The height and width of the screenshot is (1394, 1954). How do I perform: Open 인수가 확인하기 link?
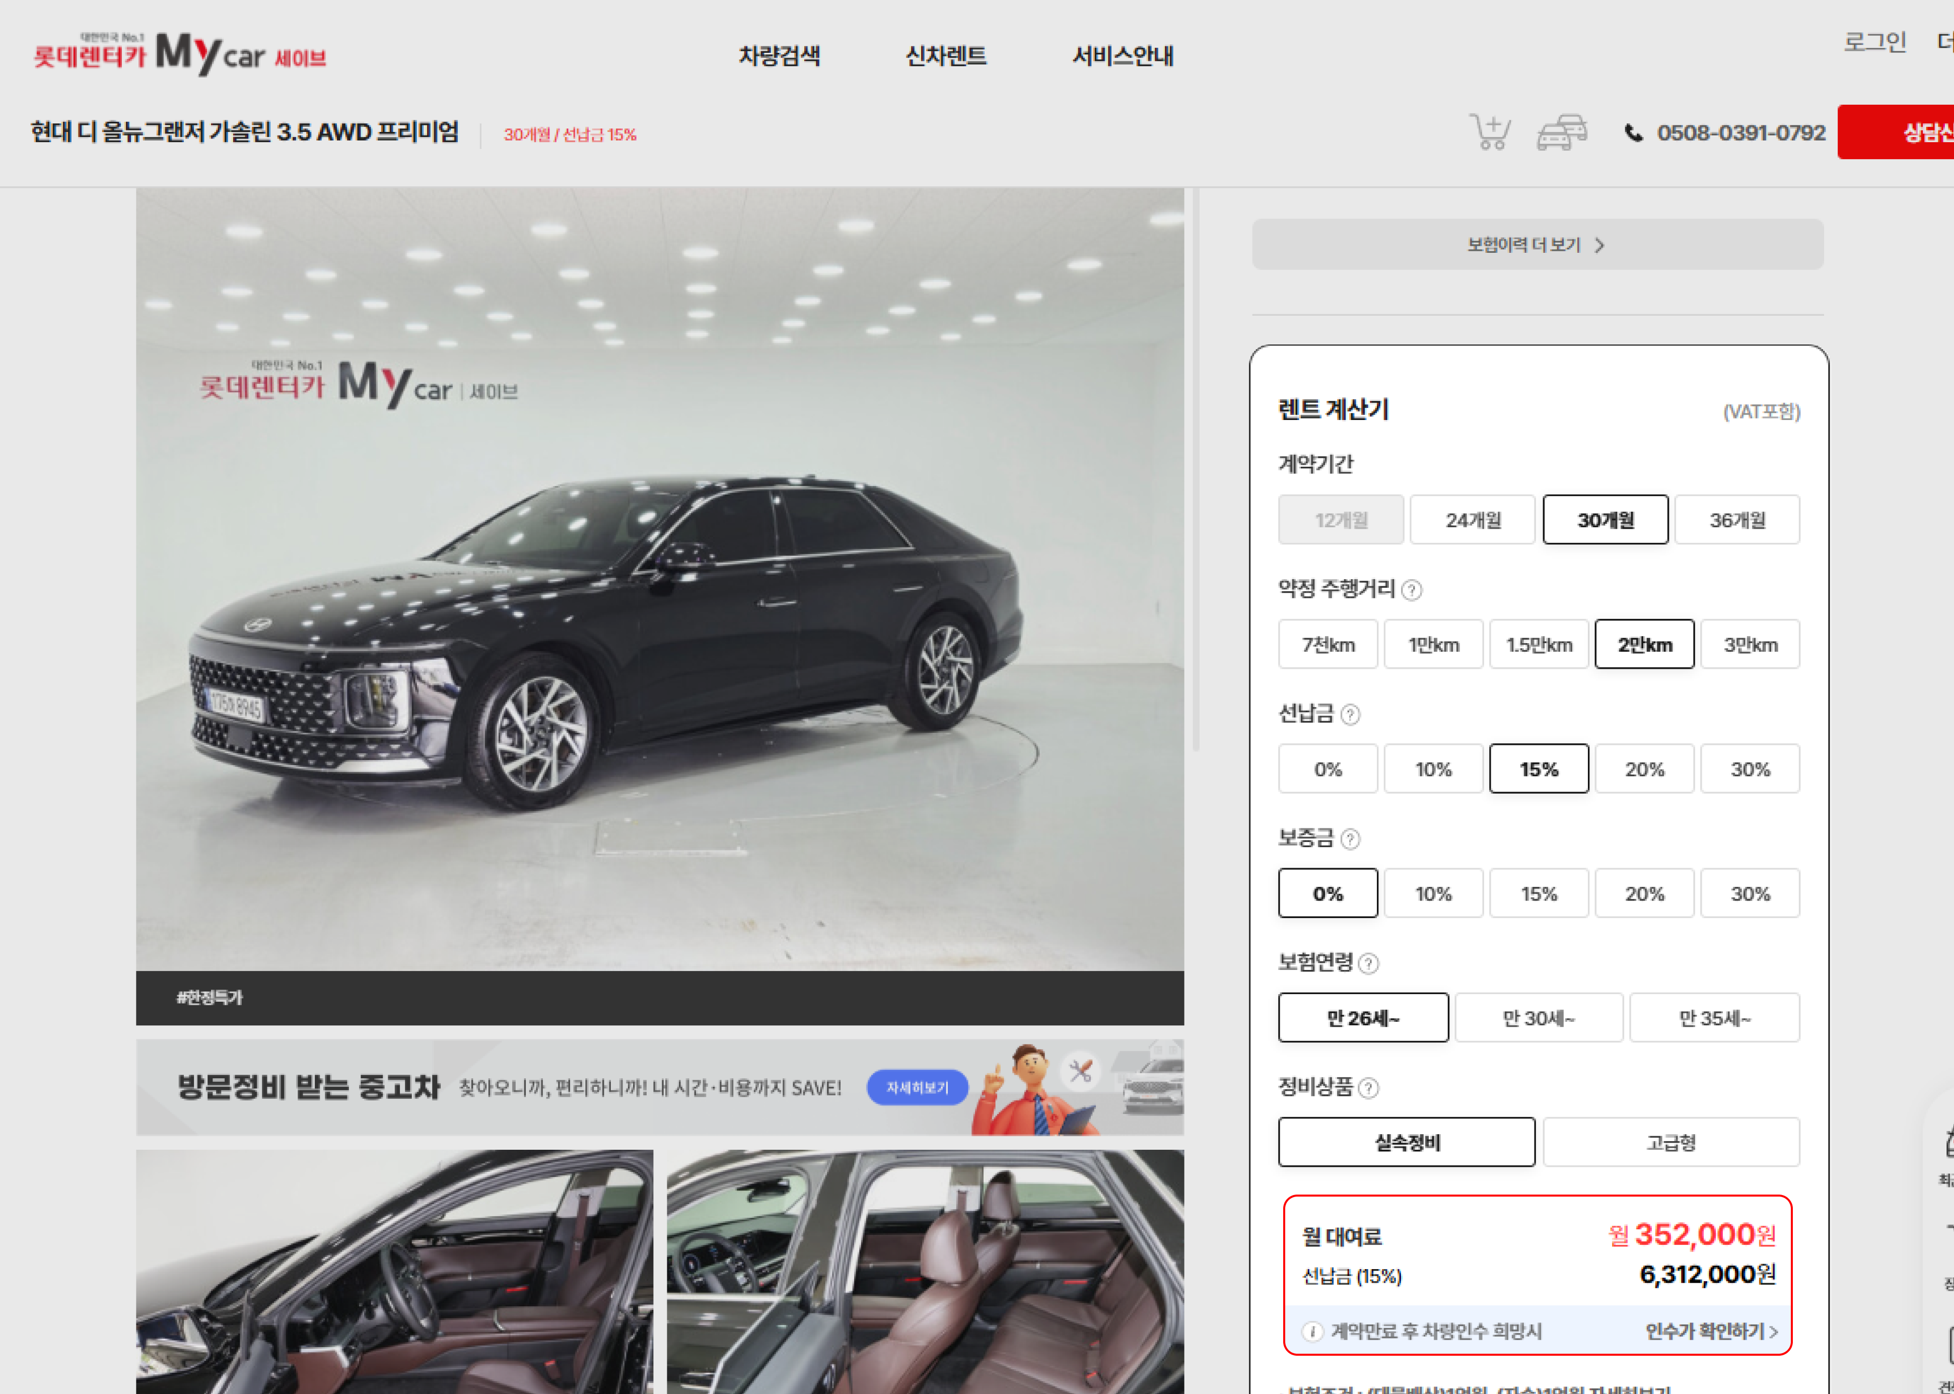(x=1711, y=1331)
